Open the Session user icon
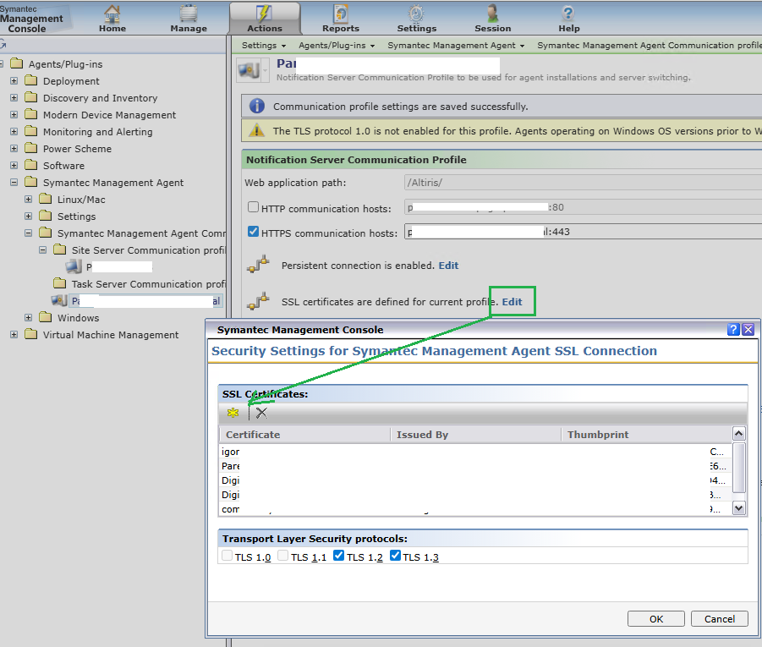This screenshot has width=762, height=647. [493, 14]
